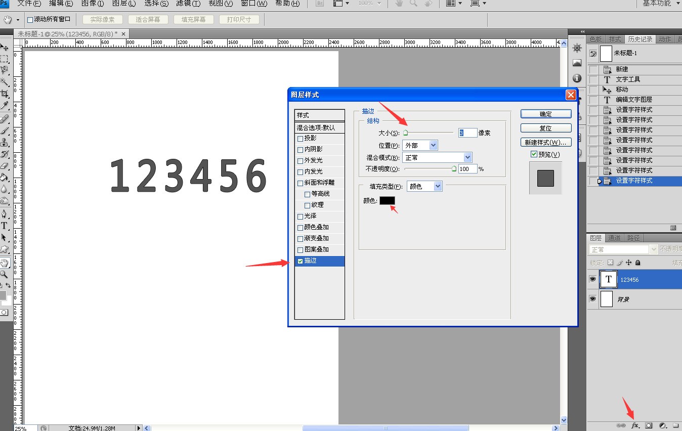The width and height of the screenshot is (682, 431).
Task: Switch to the 动作 actions tab
Action: tap(665, 39)
